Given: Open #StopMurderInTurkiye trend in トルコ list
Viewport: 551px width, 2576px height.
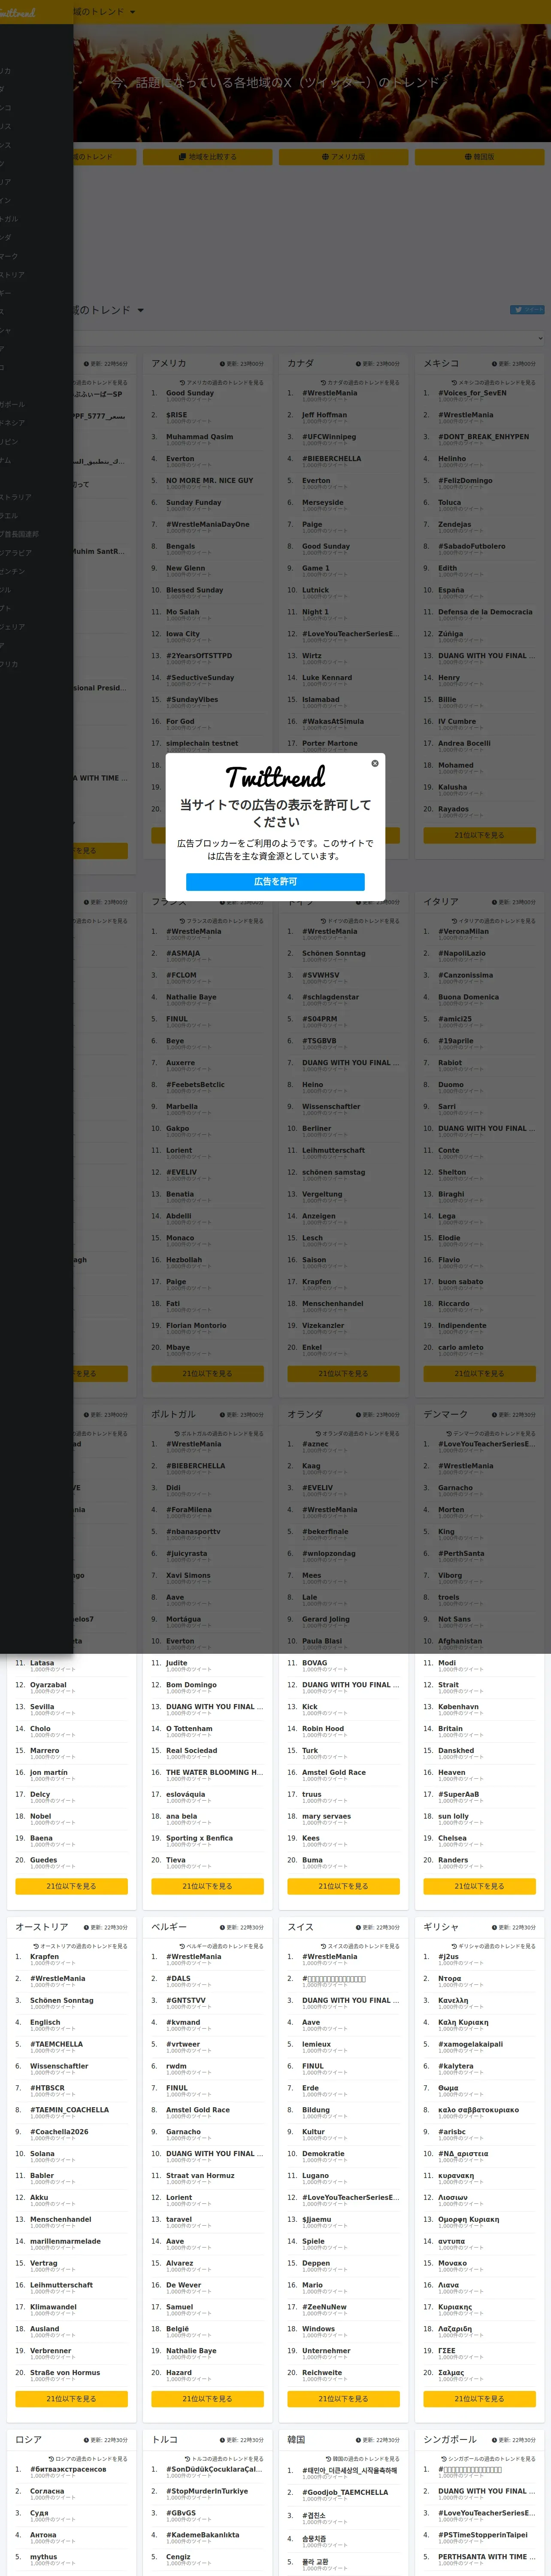Looking at the screenshot, I should coord(206,2490).
